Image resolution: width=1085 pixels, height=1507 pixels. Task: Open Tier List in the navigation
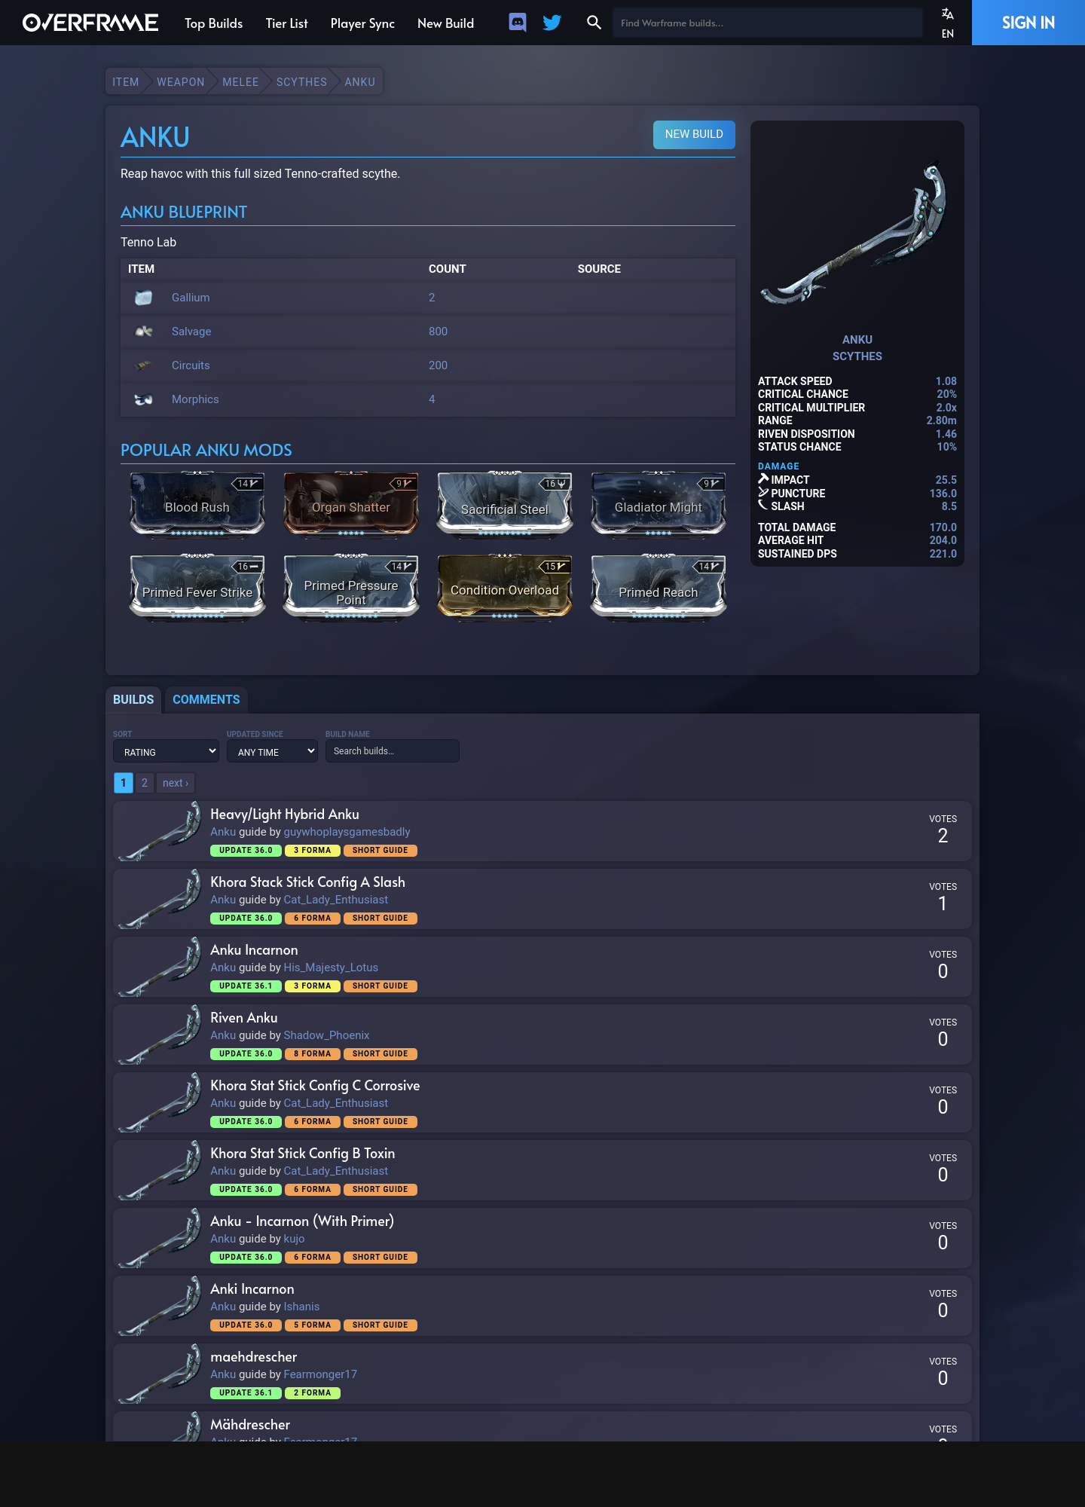[x=287, y=23]
